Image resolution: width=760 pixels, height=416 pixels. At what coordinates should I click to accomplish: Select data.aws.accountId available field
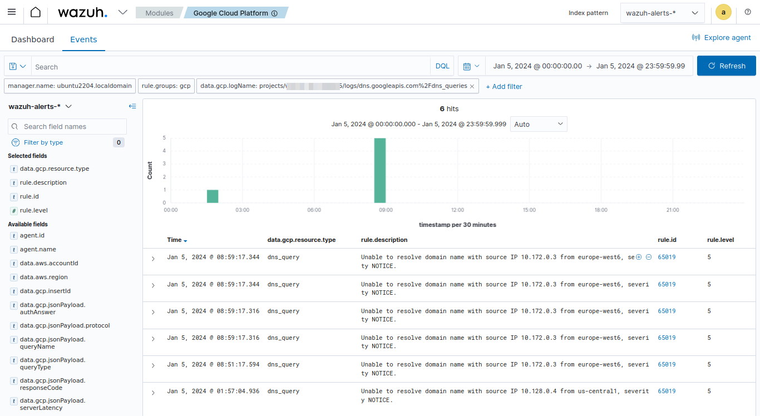tap(49, 263)
